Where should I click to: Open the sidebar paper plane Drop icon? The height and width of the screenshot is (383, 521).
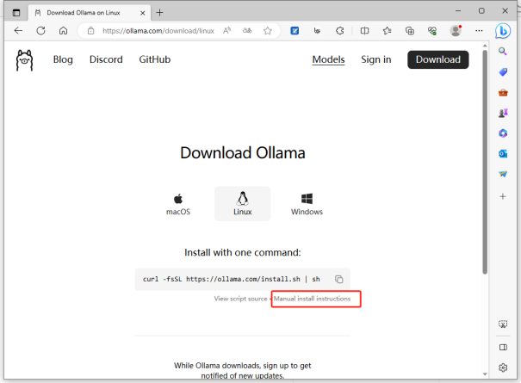(x=503, y=174)
